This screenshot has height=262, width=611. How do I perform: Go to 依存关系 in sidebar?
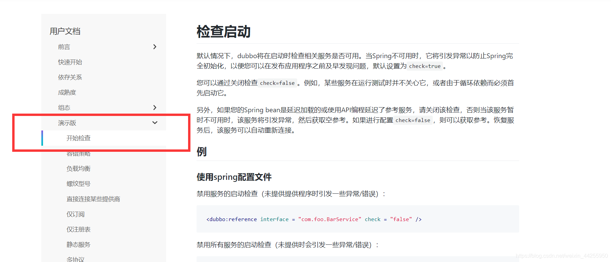pos(70,77)
